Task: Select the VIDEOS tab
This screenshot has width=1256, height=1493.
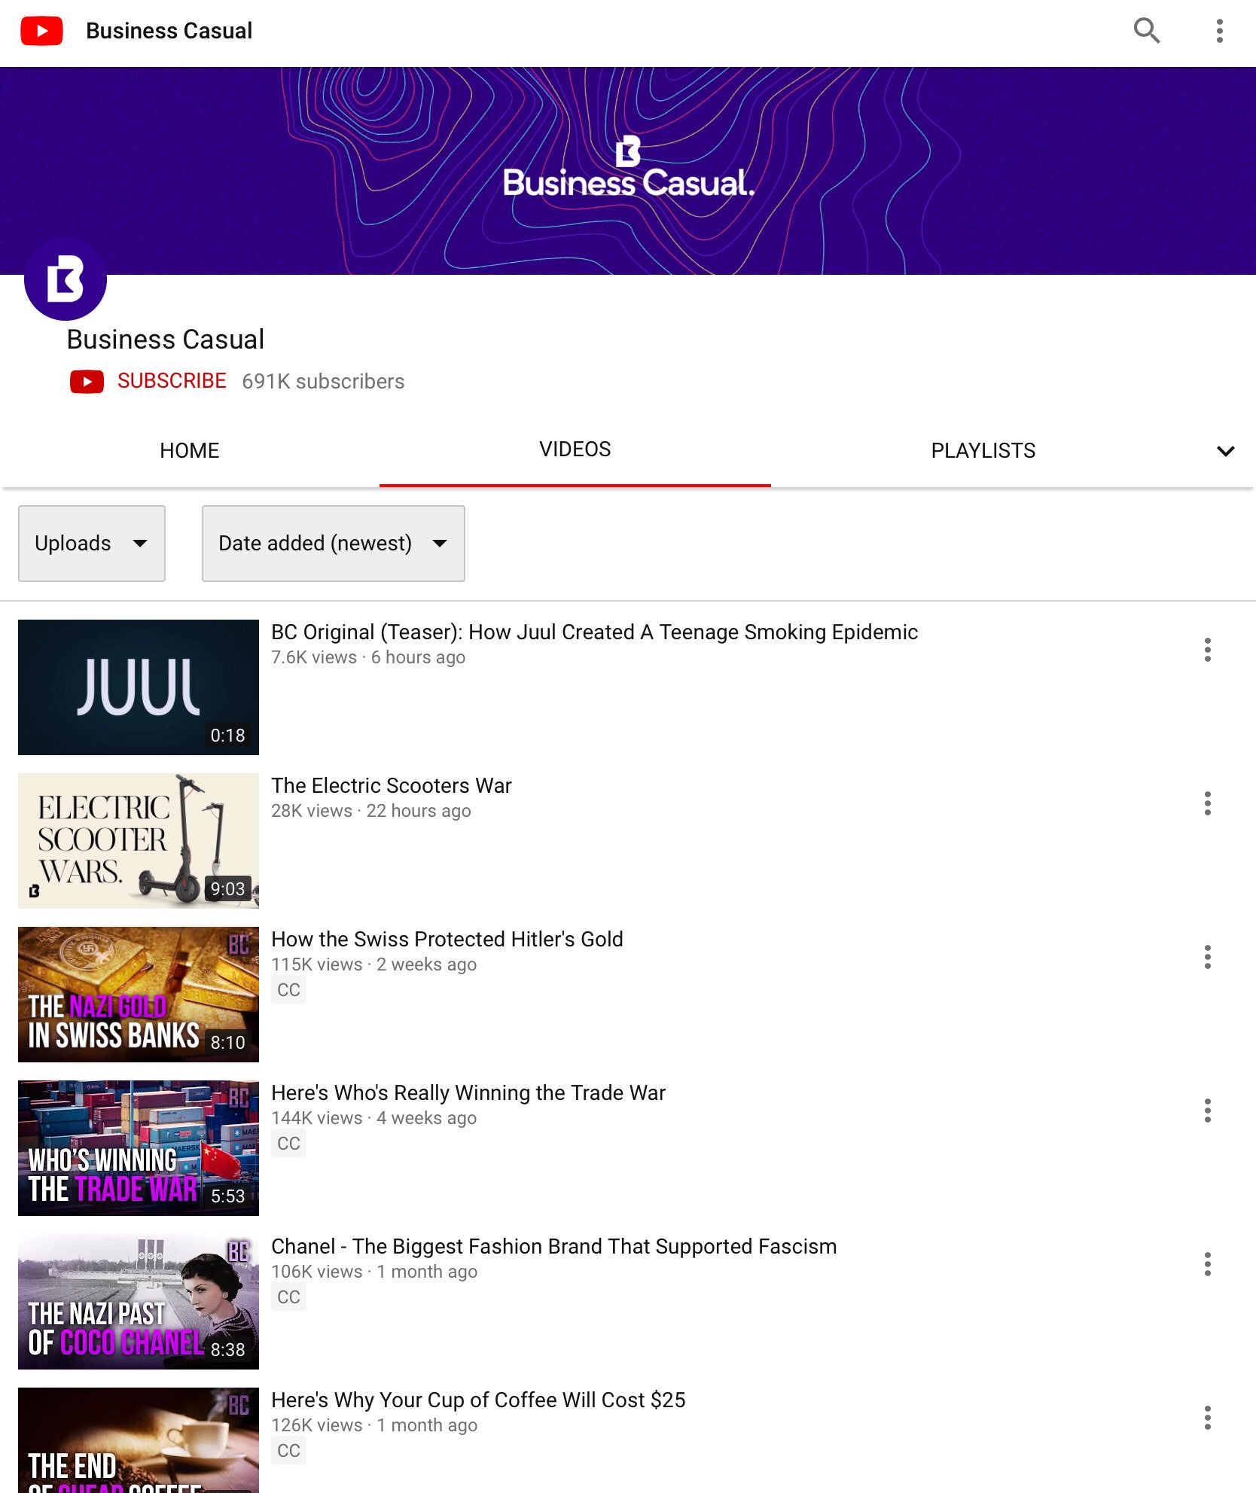Action: click(x=575, y=449)
